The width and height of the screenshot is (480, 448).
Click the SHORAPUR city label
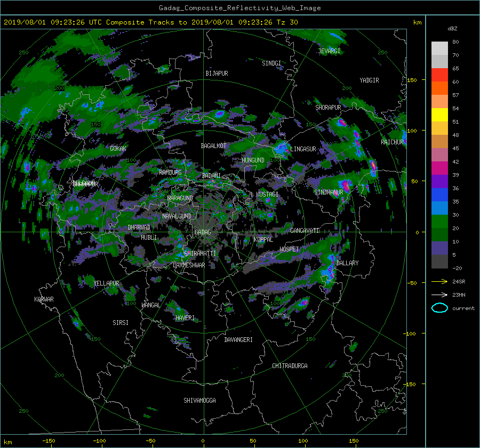point(328,108)
